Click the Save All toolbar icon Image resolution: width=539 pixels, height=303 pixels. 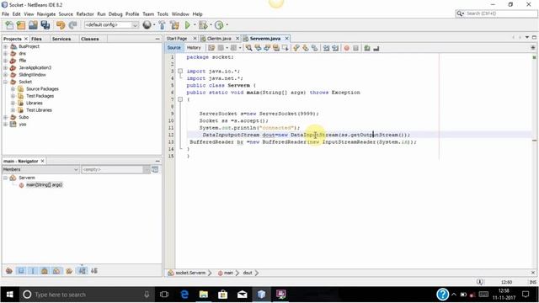tap(45, 25)
